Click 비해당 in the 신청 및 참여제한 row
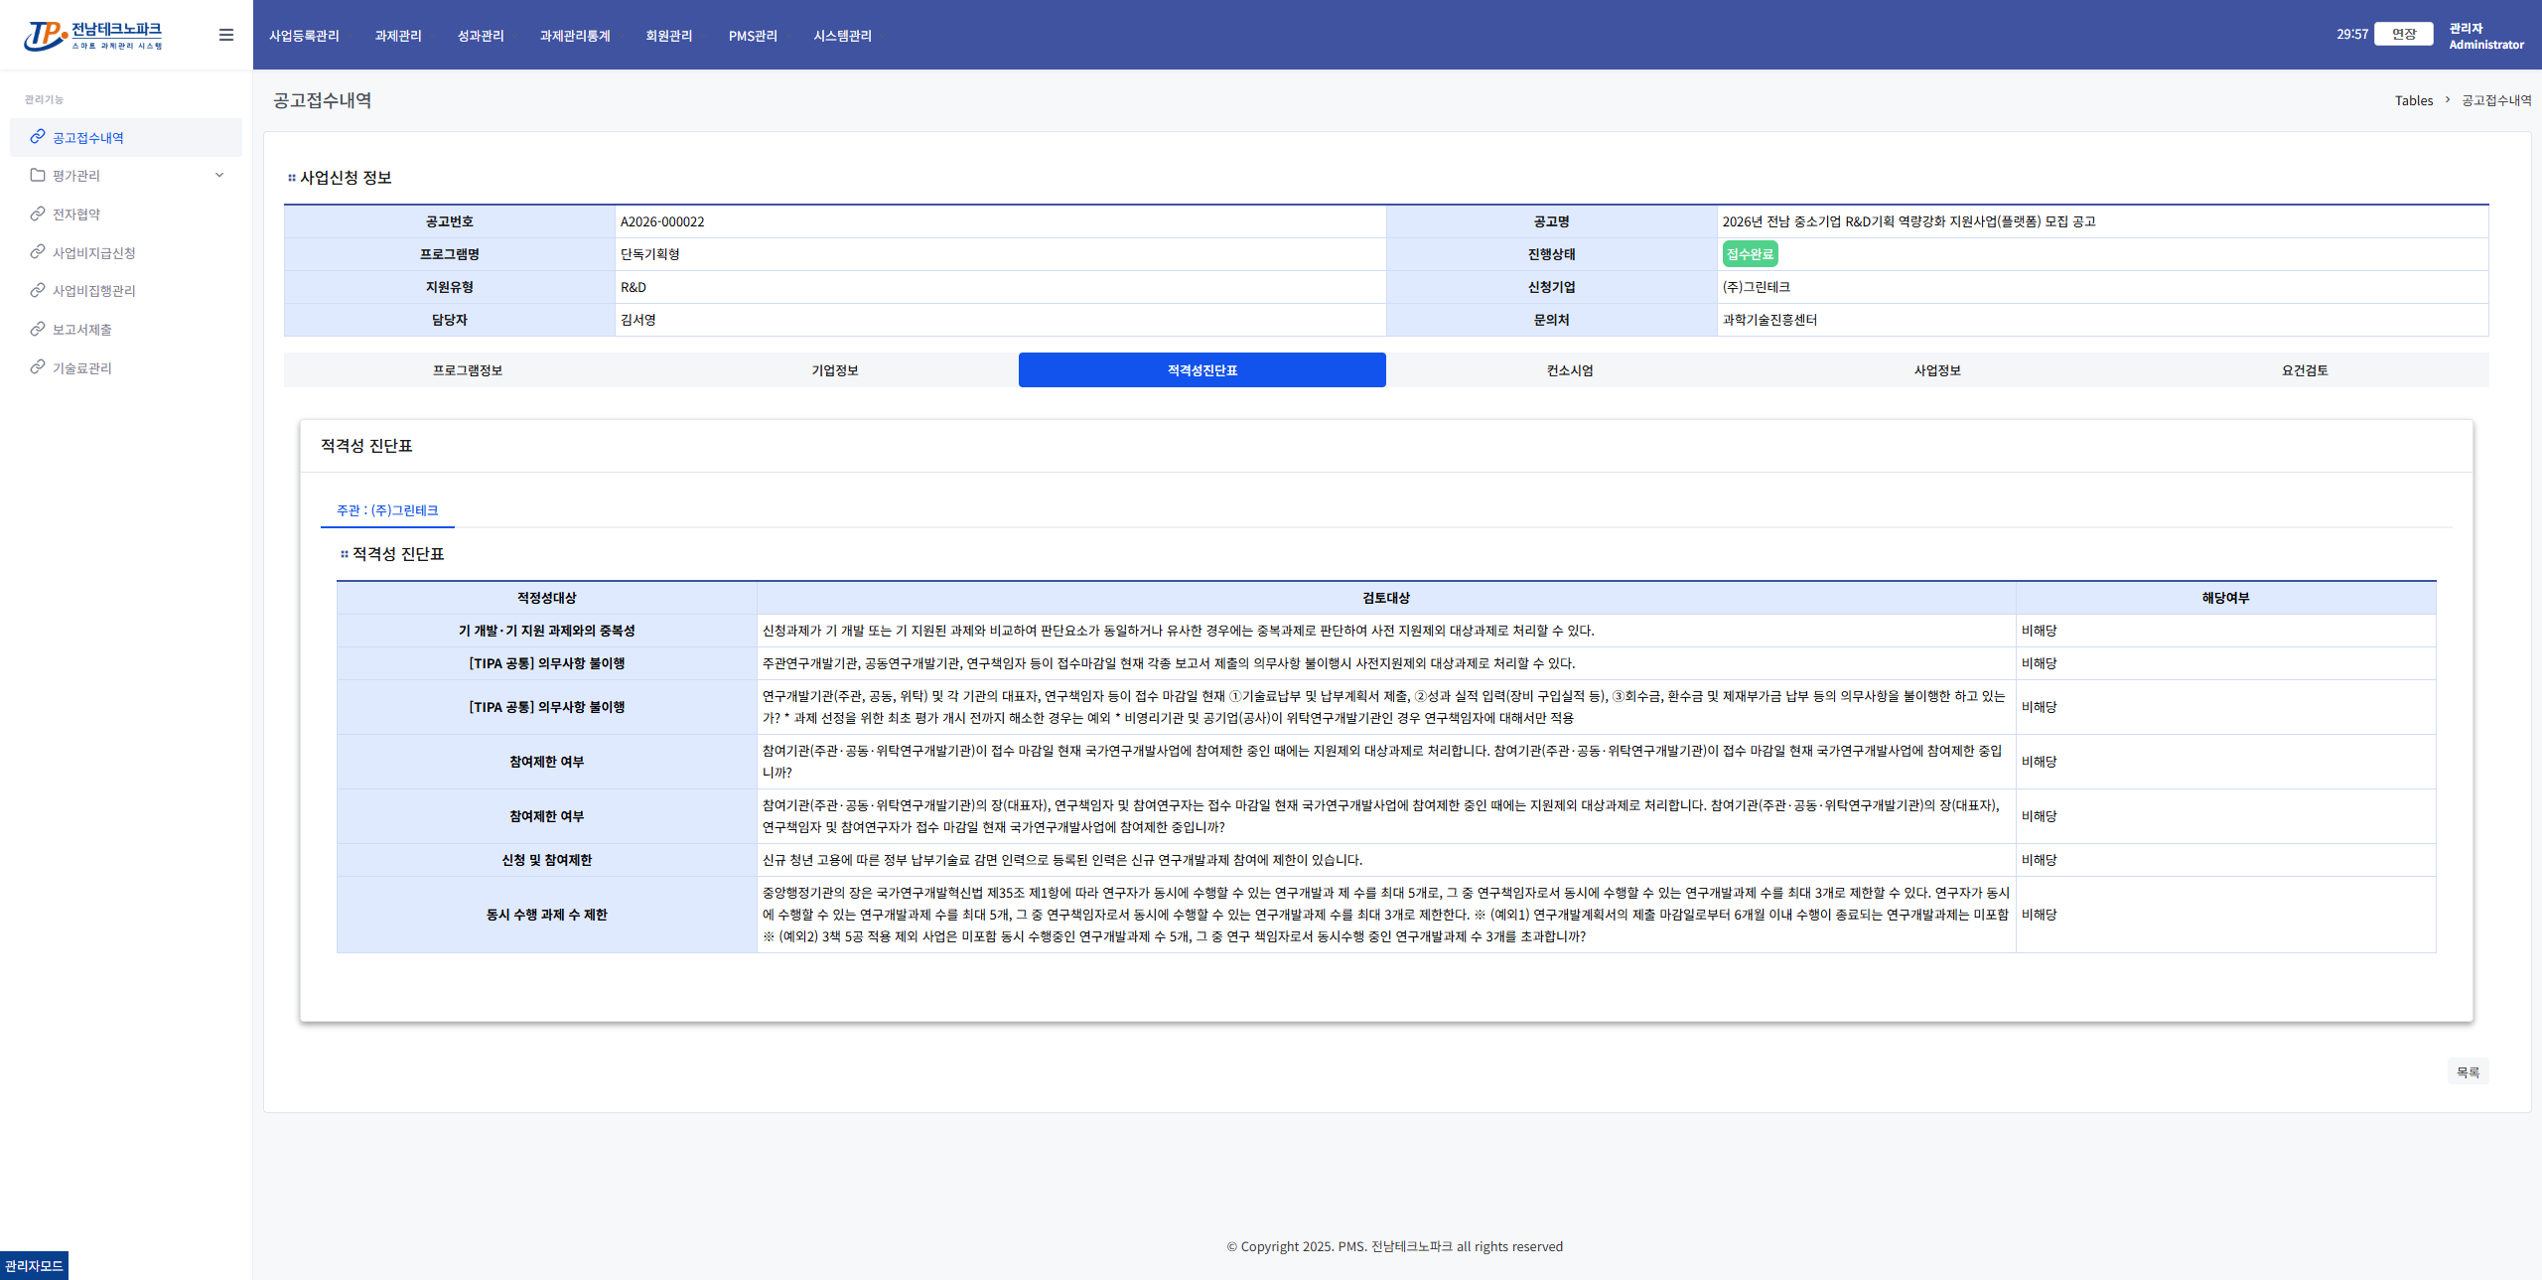Viewport: 2542px width, 1280px height. [x=2039, y=860]
